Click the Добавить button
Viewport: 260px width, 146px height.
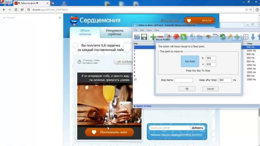(197, 128)
